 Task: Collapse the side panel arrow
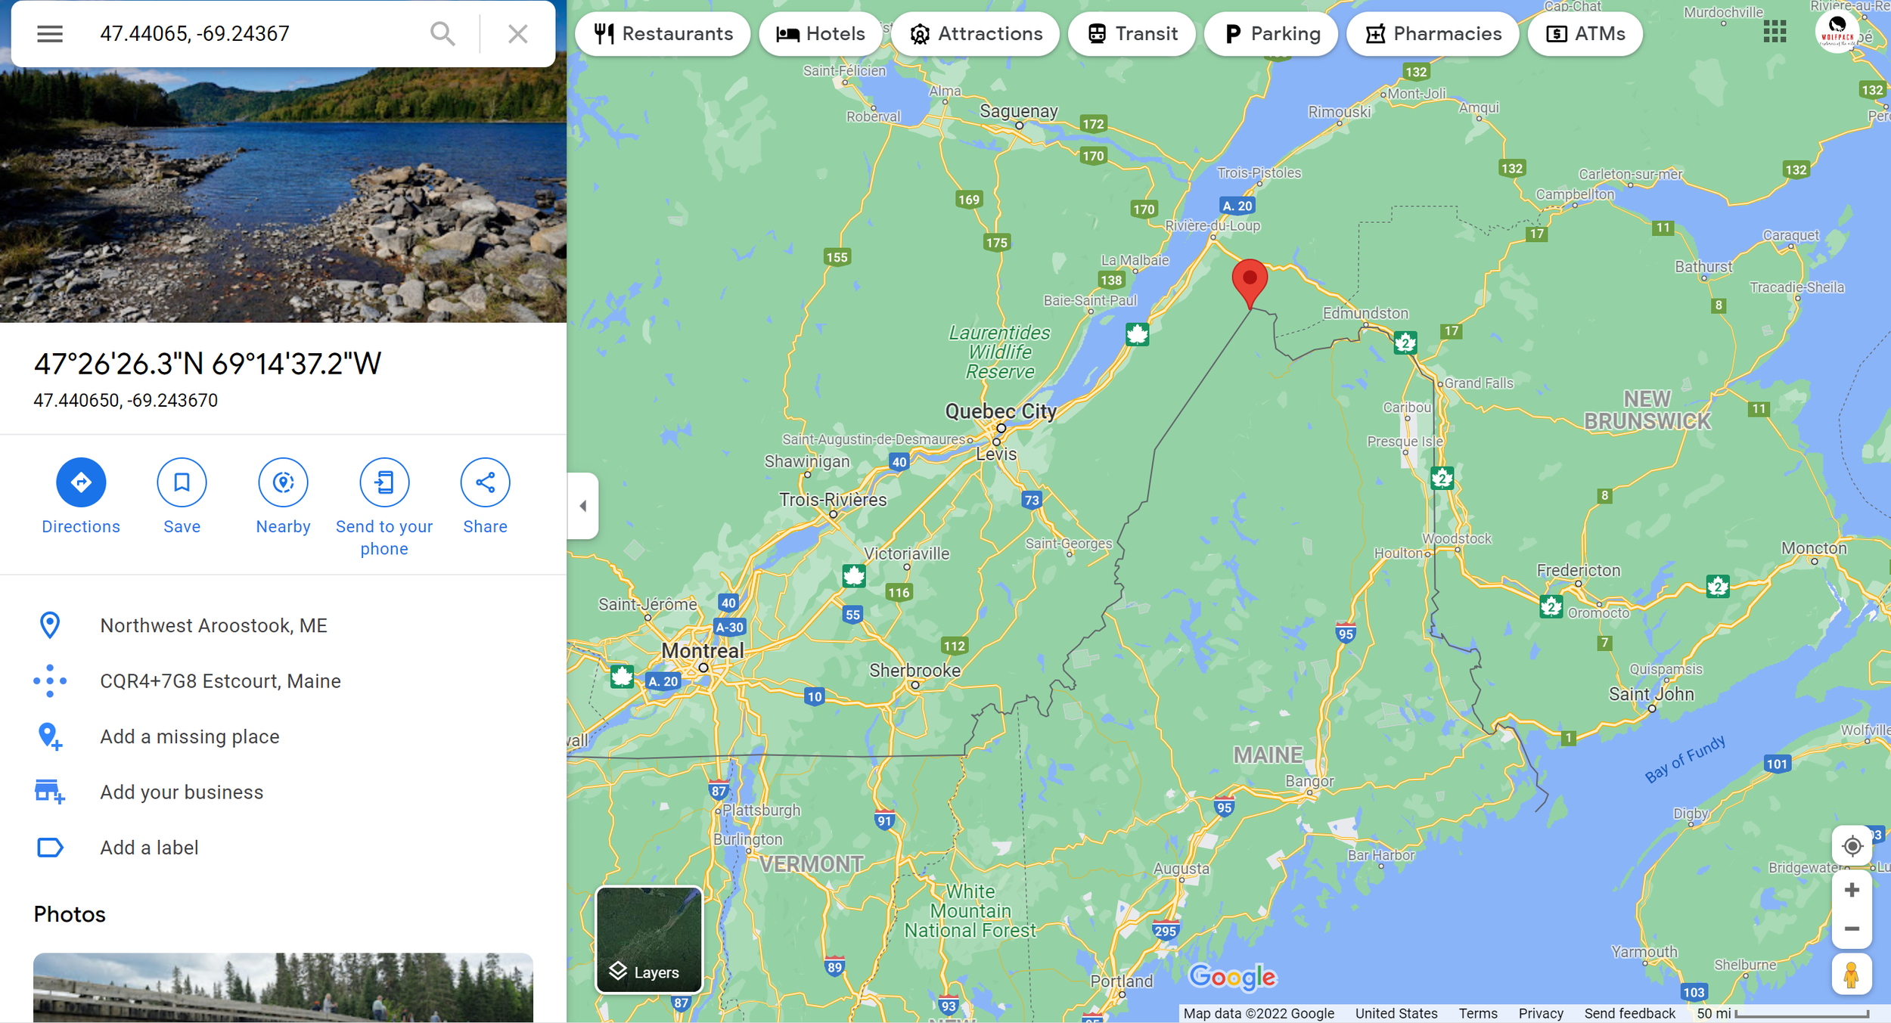click(x=583, y=506)
